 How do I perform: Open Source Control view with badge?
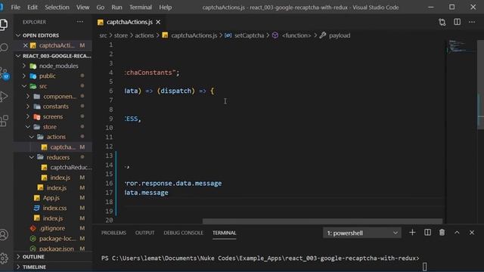[5, 73]
